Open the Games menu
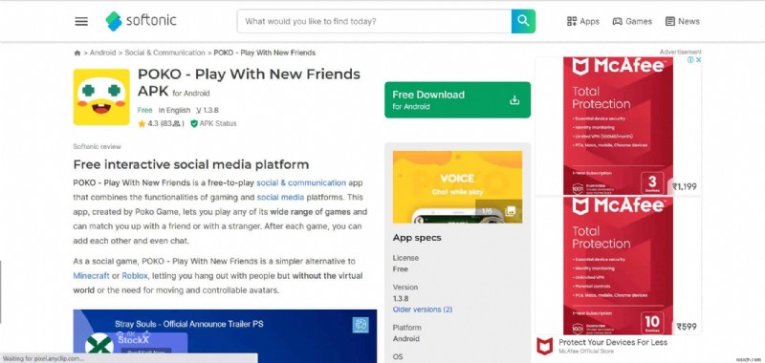765x363 pixels. pyautogui.click(x=632, y=21)
